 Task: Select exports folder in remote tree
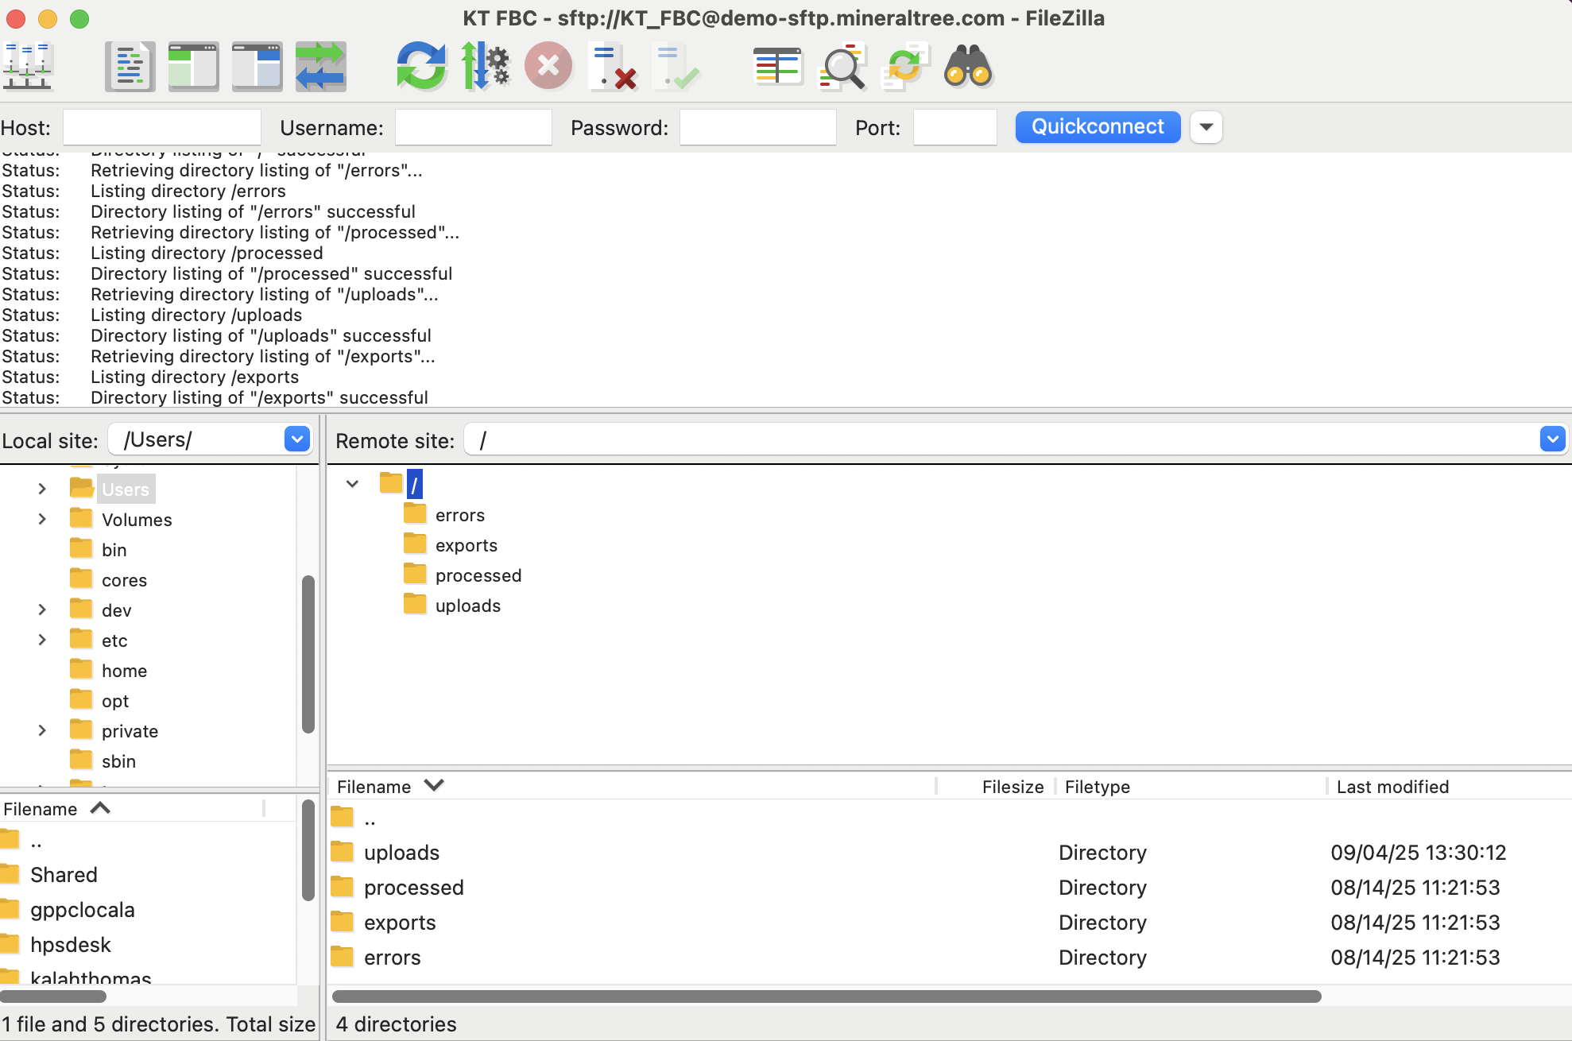pyautogui.click(x=467, y=545)
